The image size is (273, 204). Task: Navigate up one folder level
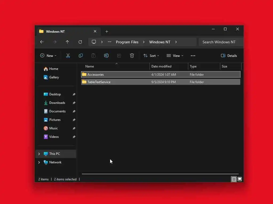pyautogui.click(x=67, y=42)
